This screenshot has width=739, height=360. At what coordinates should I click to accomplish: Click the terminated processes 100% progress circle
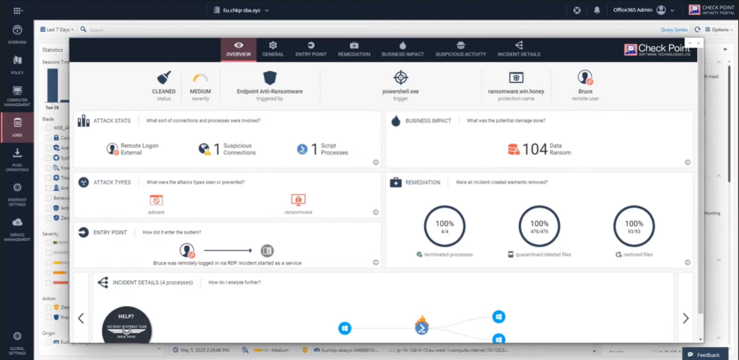(445, 227)
